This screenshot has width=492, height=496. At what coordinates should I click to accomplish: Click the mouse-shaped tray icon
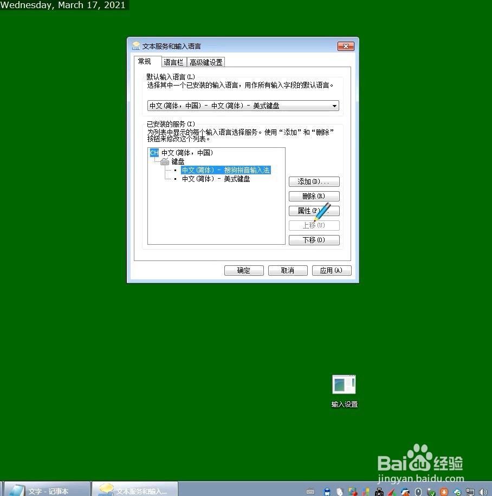418,492
